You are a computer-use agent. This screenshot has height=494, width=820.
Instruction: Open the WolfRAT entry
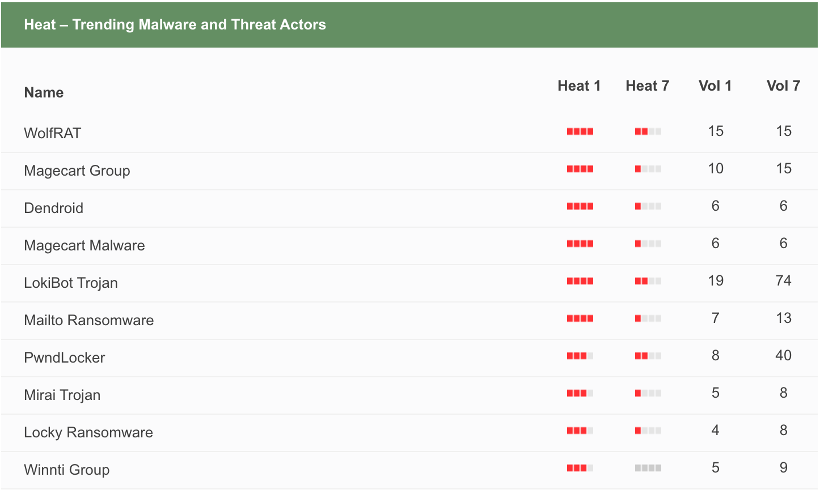coord(53,133)
